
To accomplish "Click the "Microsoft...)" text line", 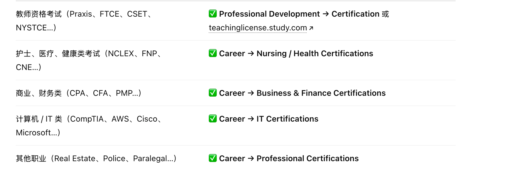I will click(x=38, y=133).
